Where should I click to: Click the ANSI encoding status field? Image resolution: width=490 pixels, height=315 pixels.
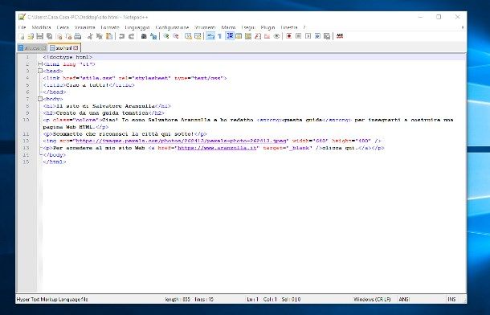click(x=404, y=300)
